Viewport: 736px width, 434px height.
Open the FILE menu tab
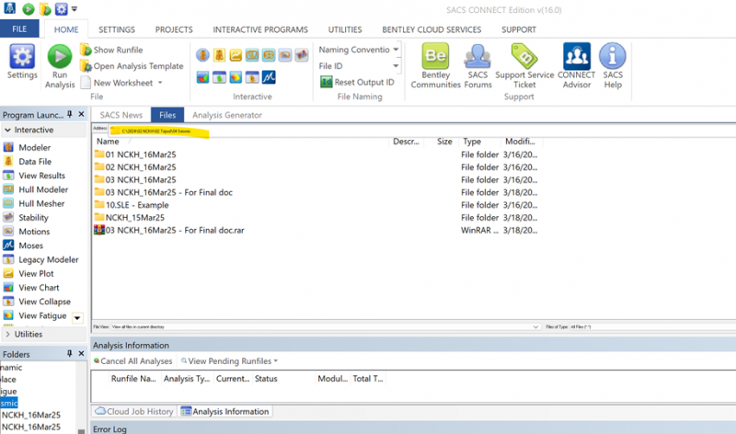[19, 29]
